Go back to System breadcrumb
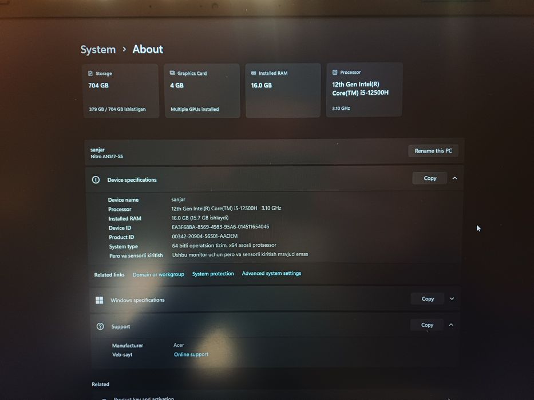The image size is (534, 400). (x=98, y=50)
